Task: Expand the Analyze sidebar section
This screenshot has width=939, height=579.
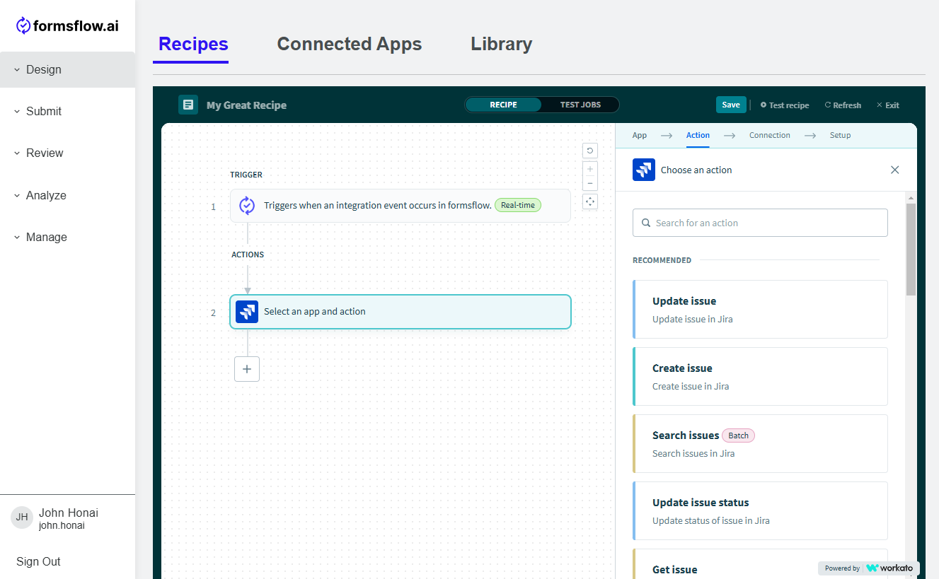Action: tap(67, 195)
